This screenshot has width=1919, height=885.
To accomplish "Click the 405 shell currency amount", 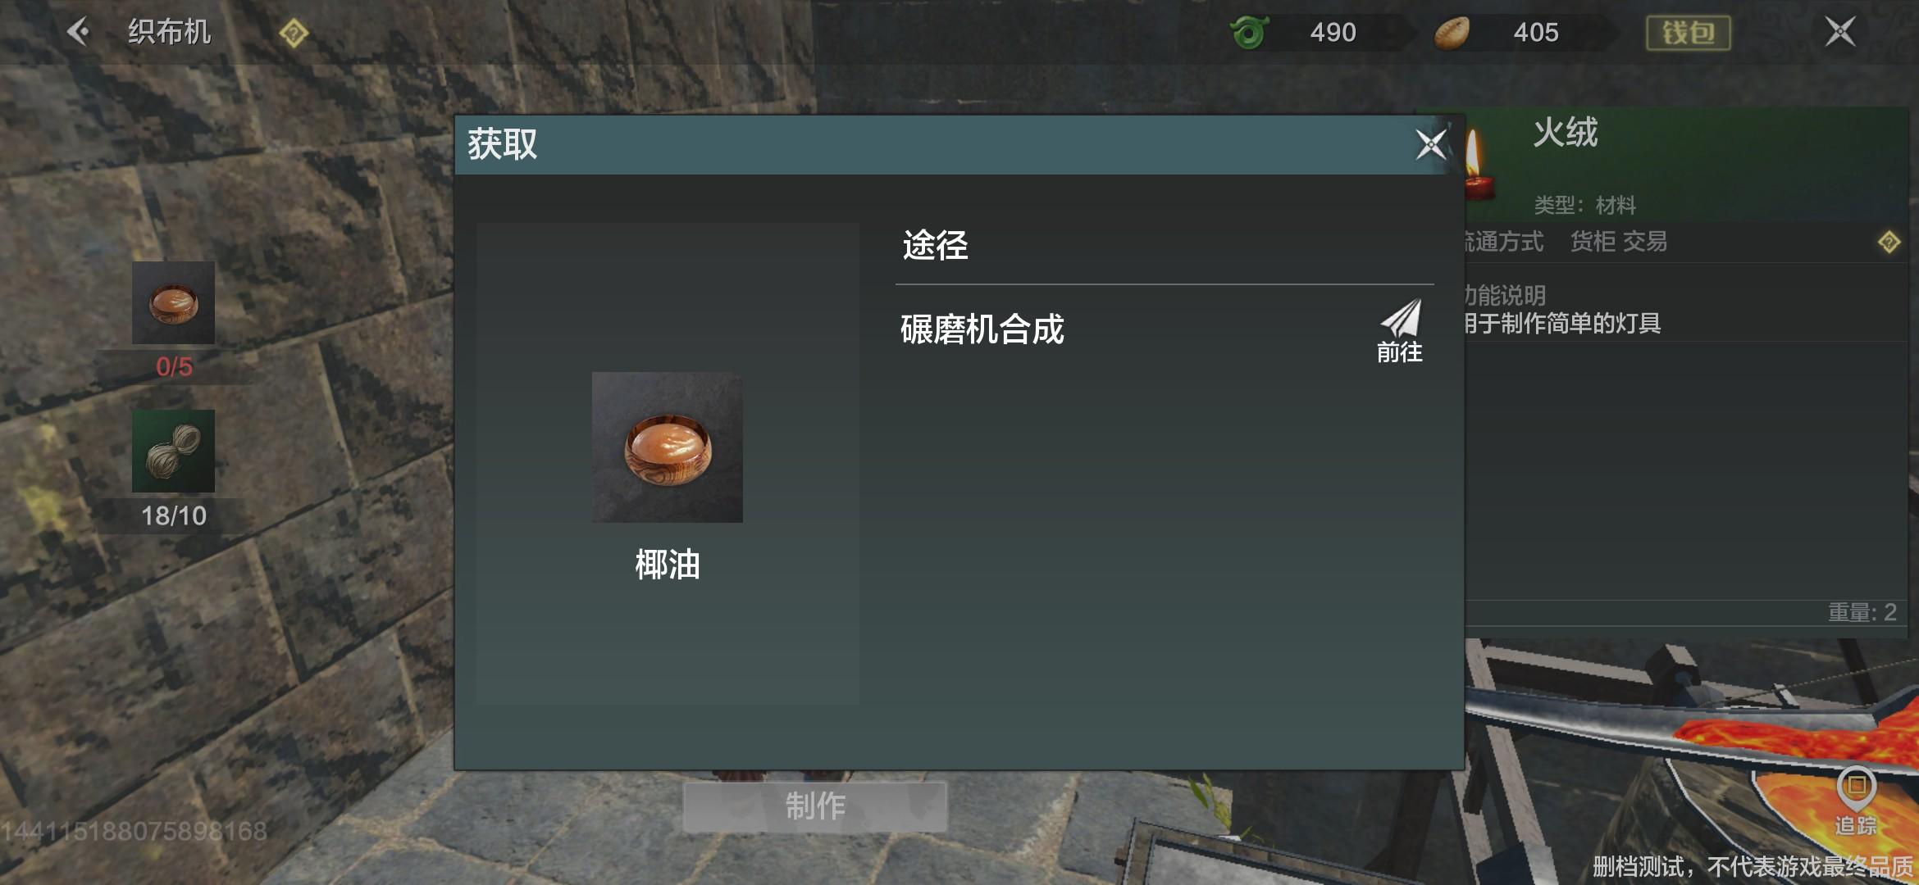I will click(x=1536, y=33).
